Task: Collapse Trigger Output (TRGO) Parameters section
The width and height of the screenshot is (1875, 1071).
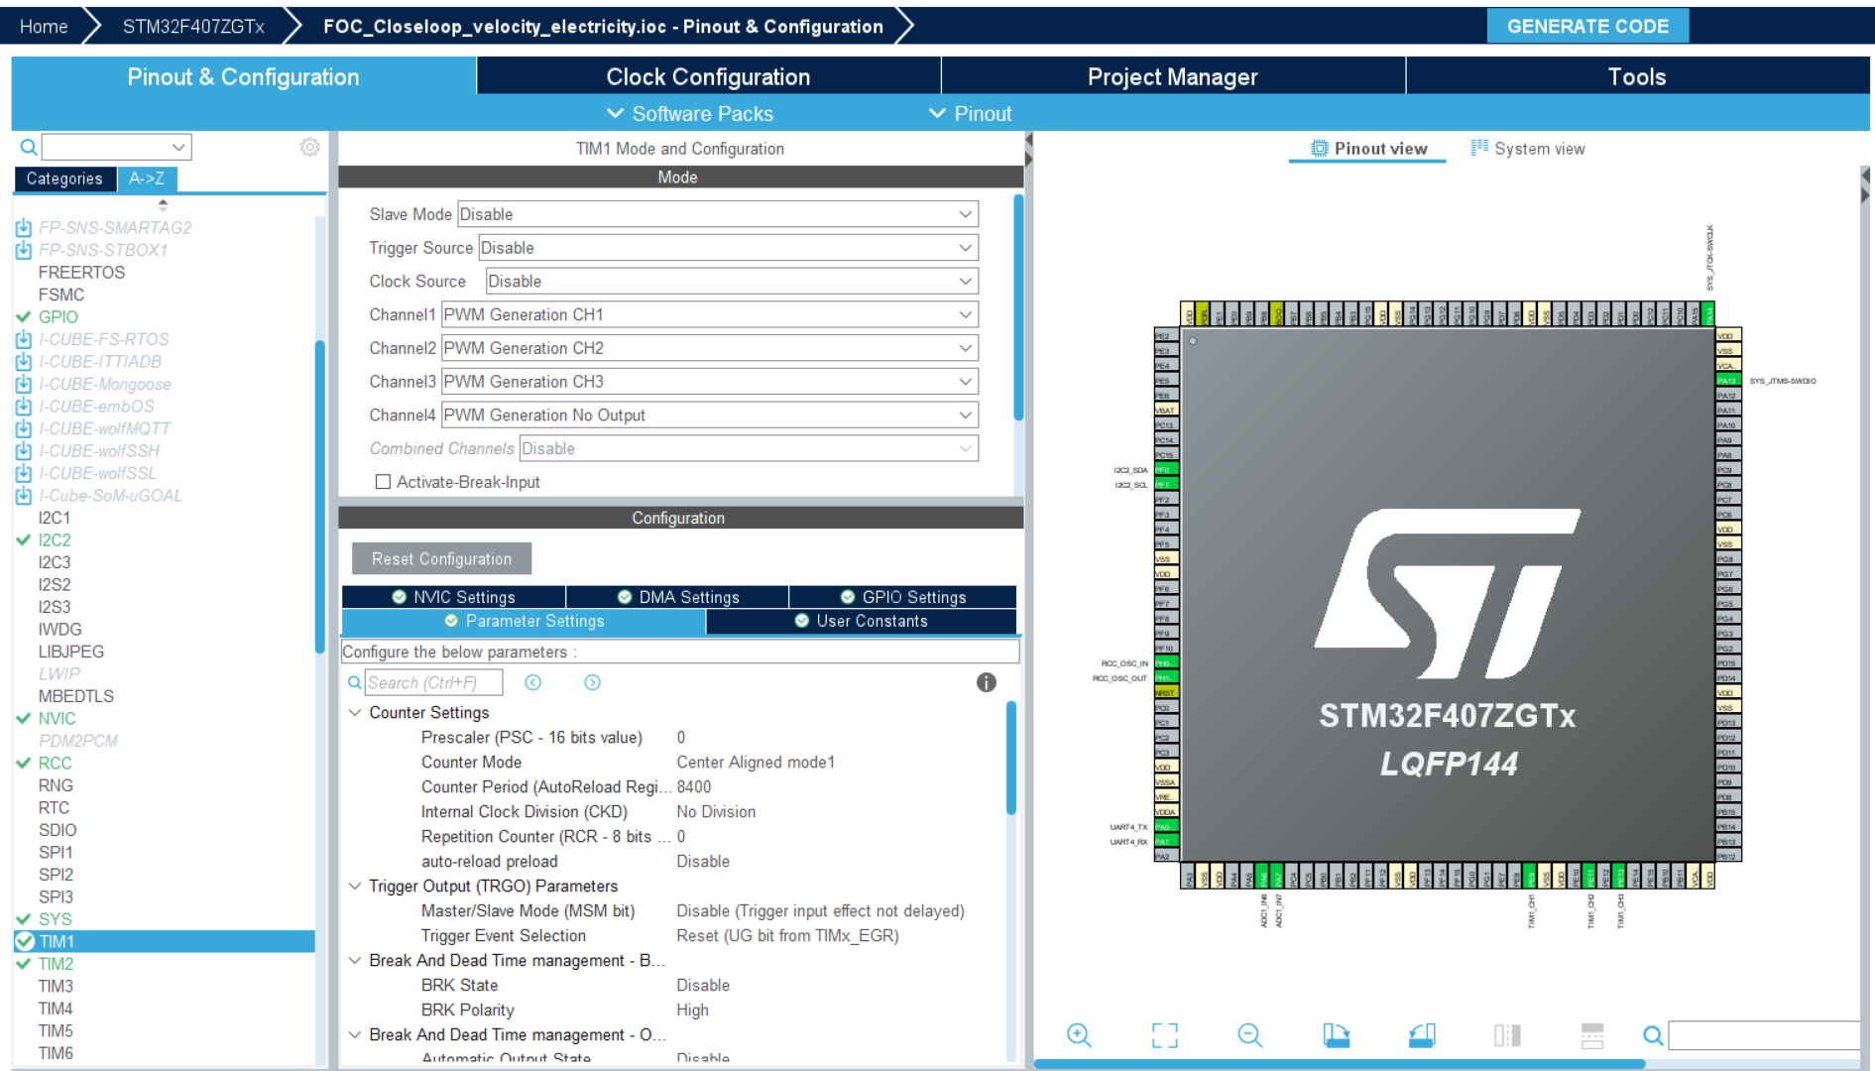Action: pos(355,887)
